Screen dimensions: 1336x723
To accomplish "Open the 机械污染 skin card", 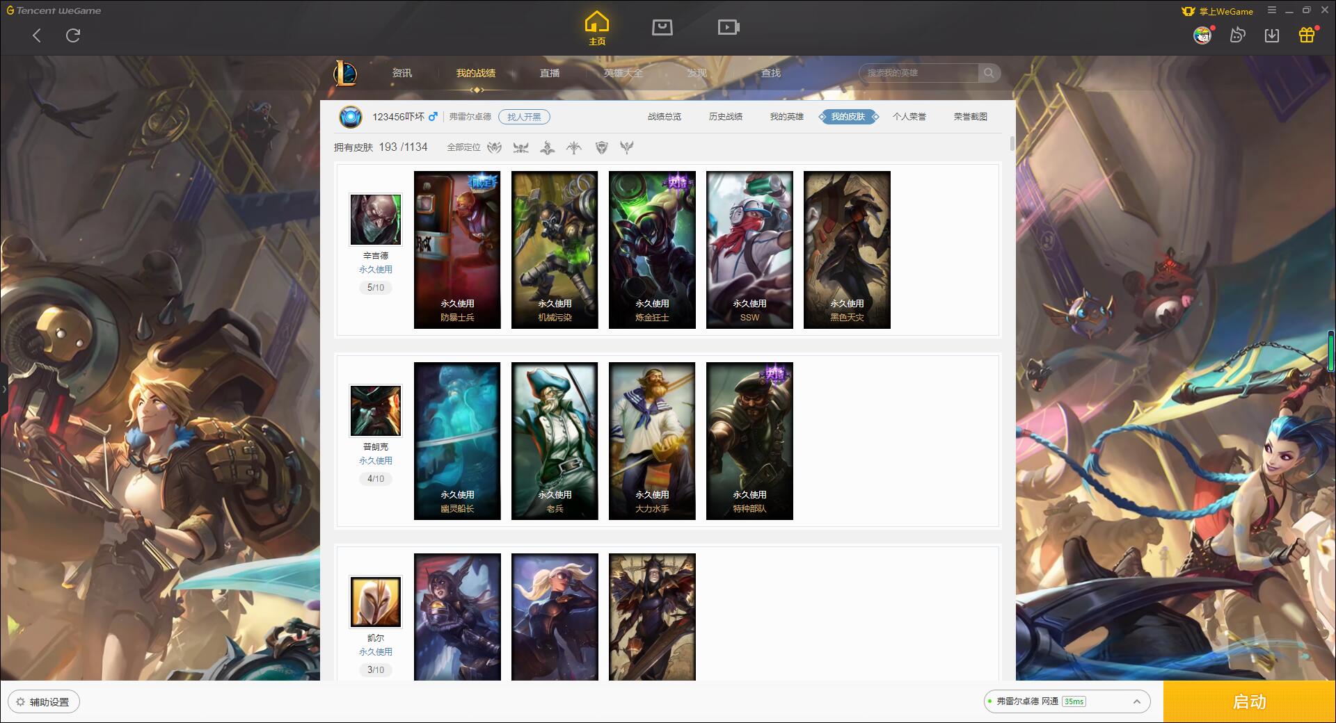I will pos(555,250).
